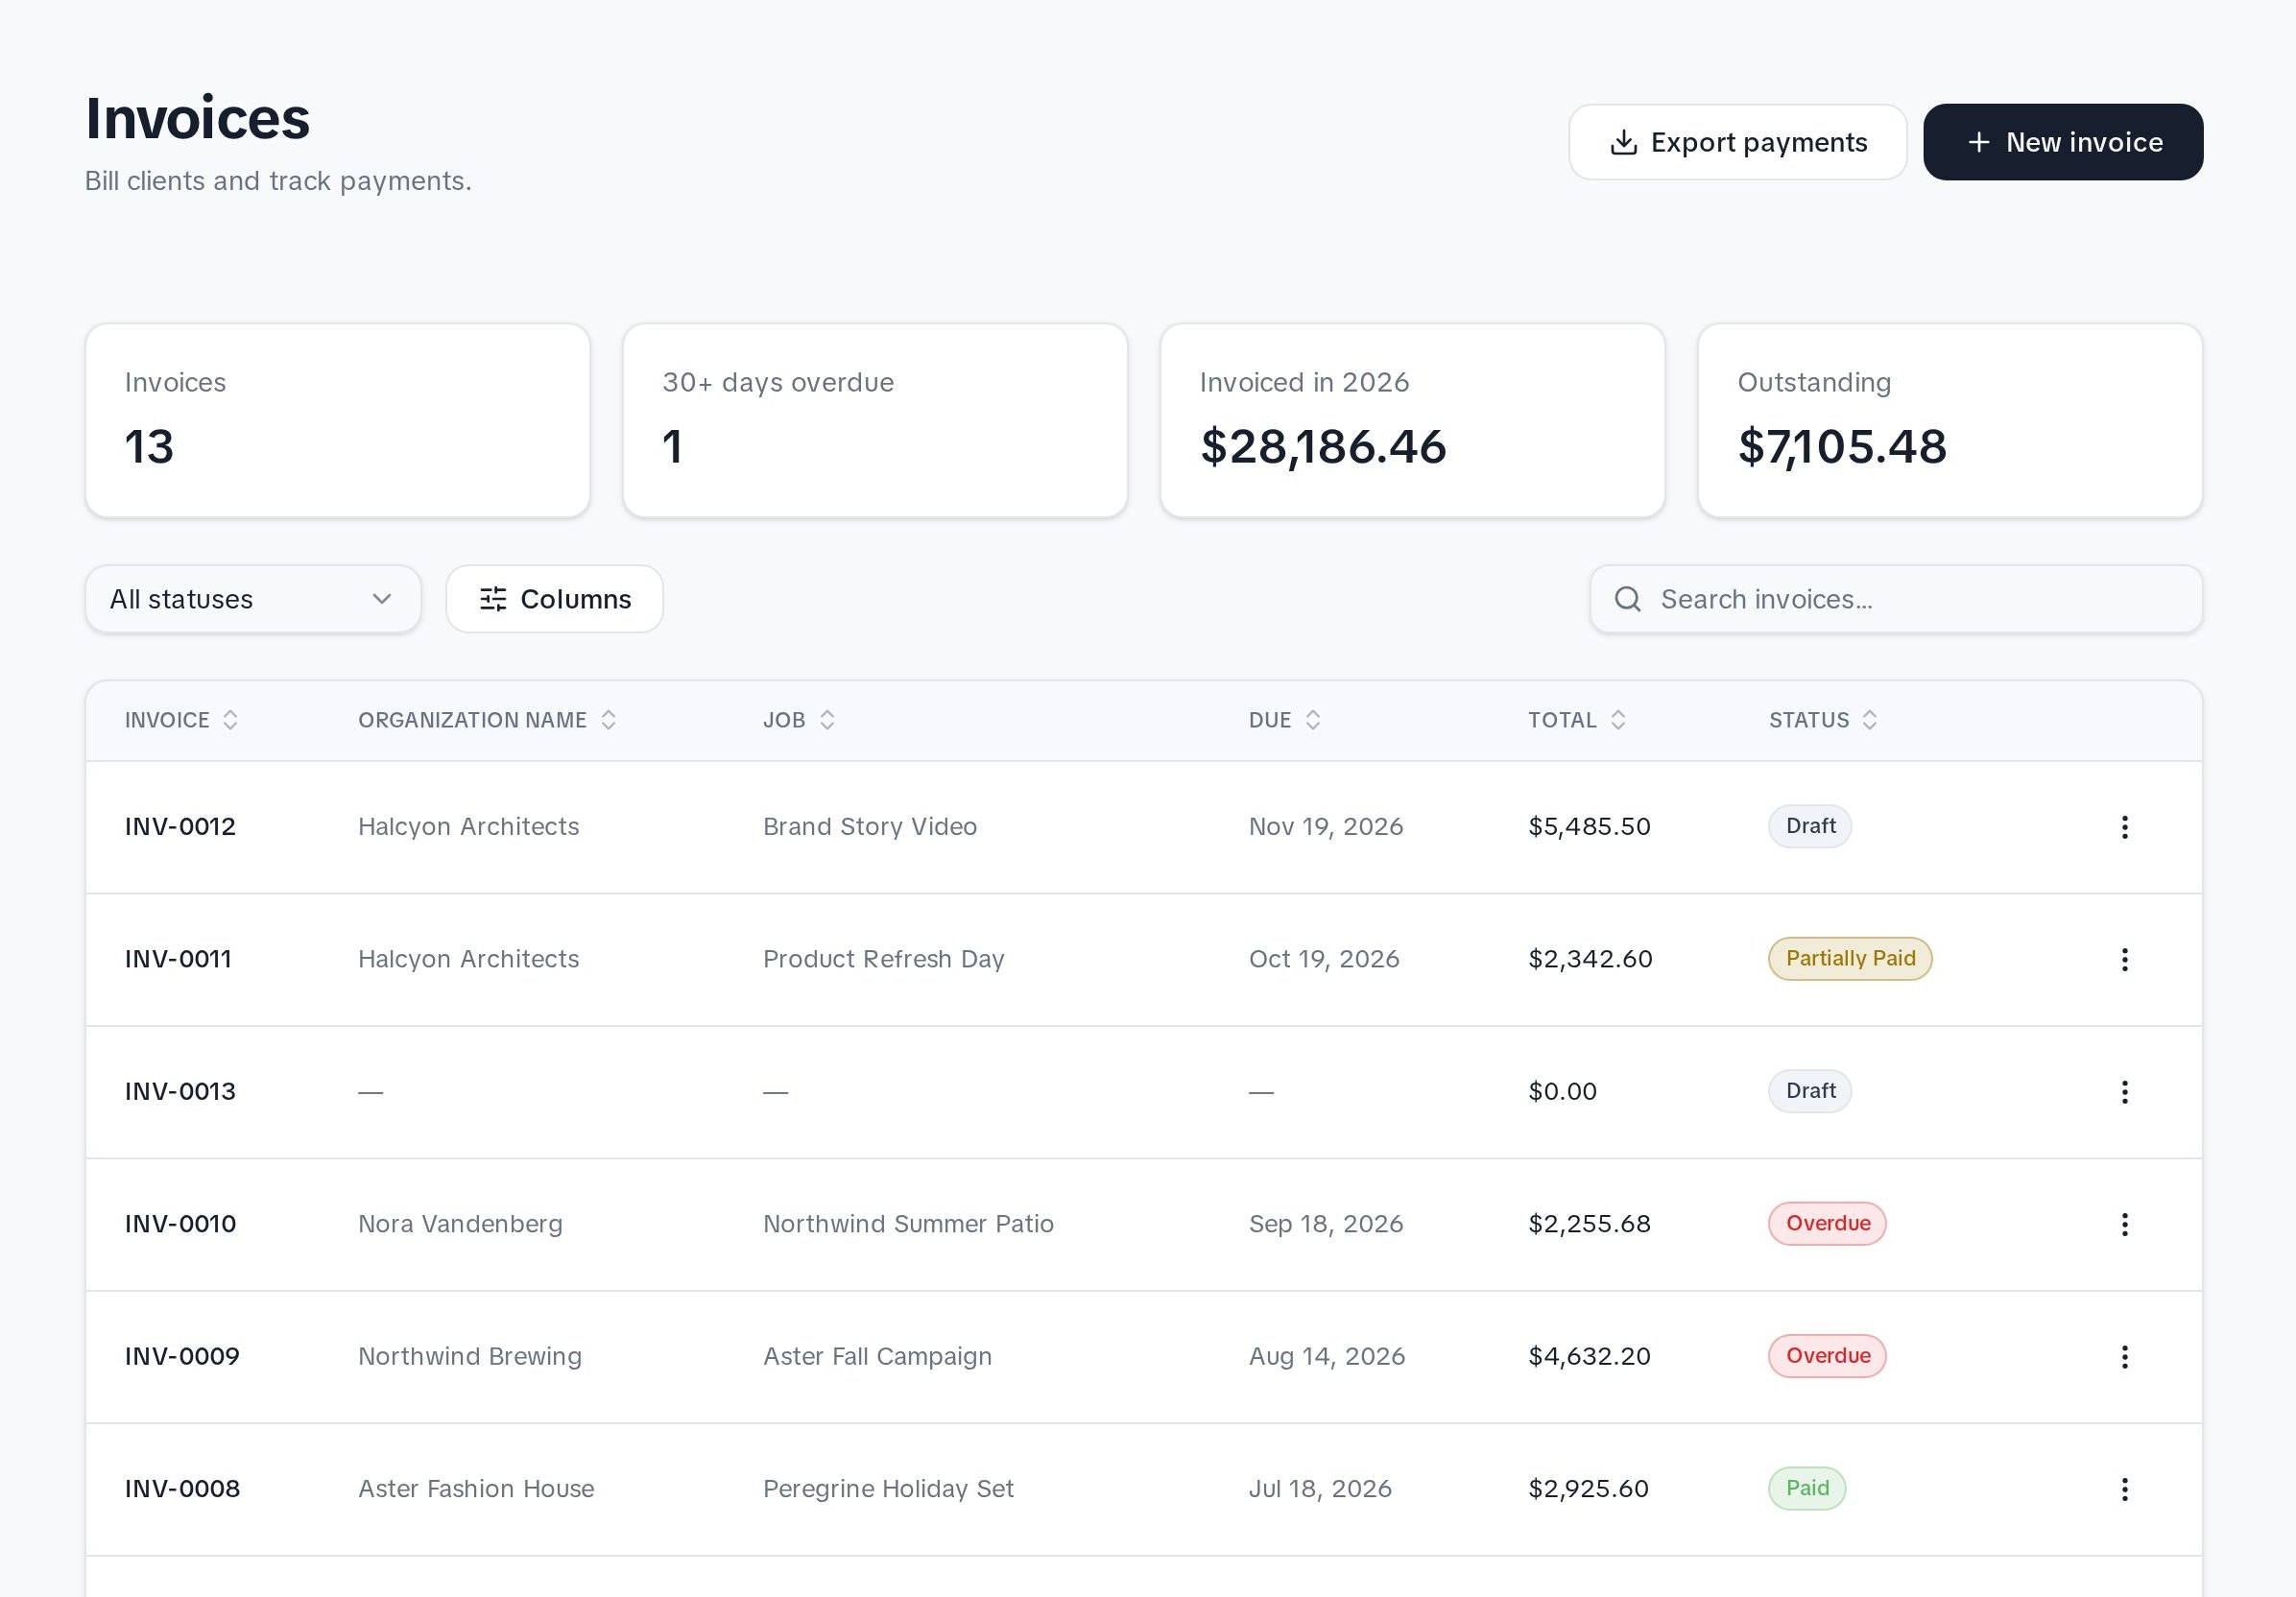This screenshot has width=2296, height=1597.
Task: Open row actions menu for INV-0011
Action: [2124, 960]
